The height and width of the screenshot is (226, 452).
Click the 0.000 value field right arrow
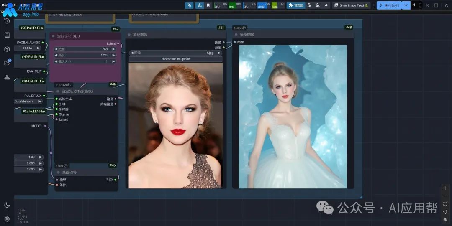pyautogui.click(x=40, y=163)
